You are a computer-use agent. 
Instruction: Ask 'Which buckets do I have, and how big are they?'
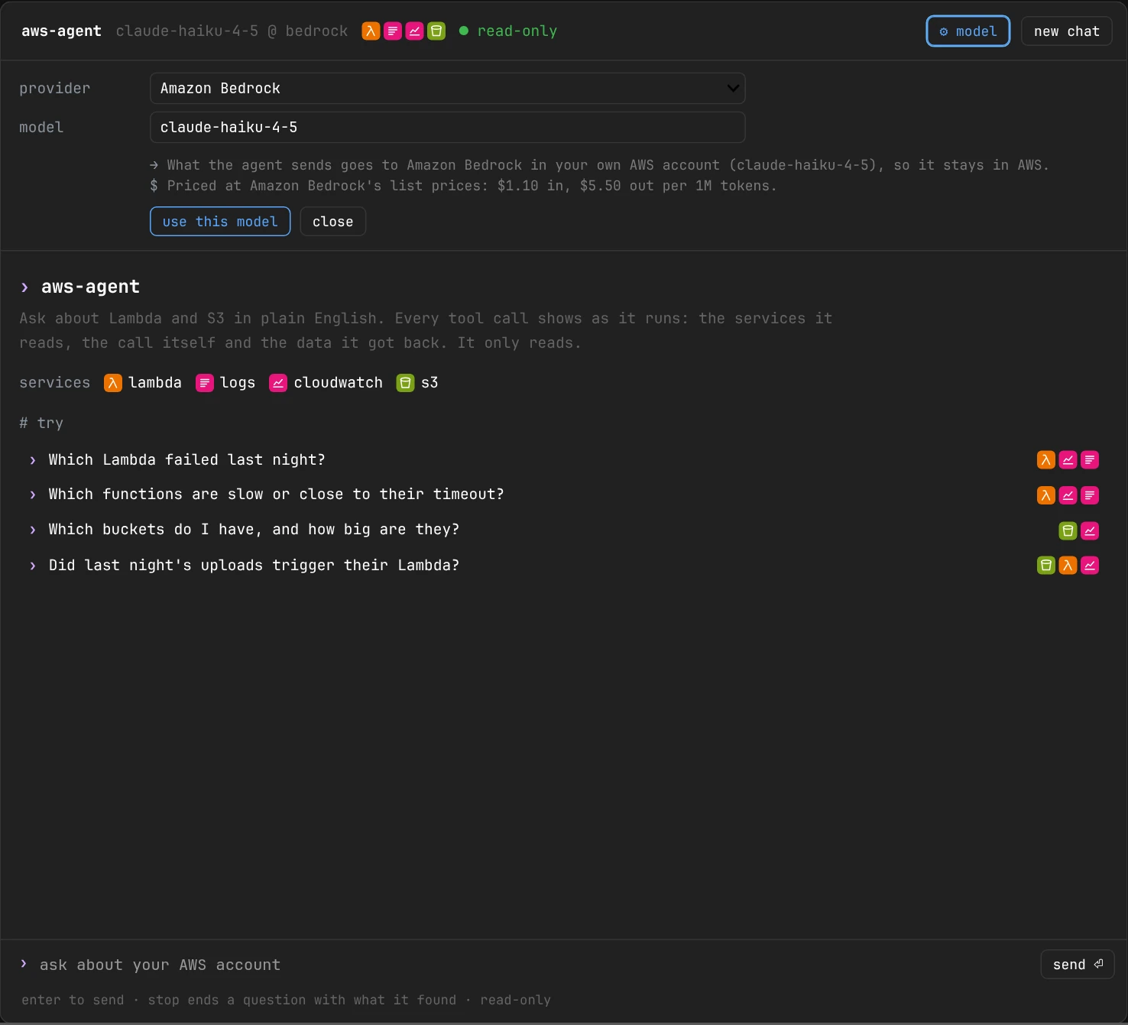coord(564,530)
